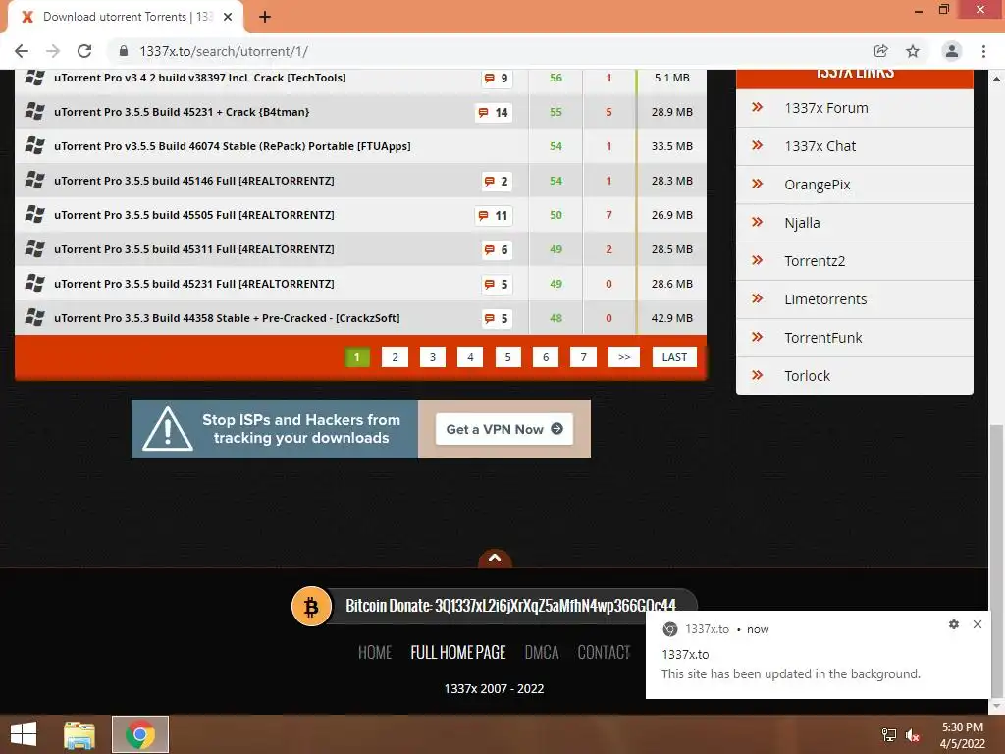The height and width of the screenshot is (754, 1005).
Task: Open uTorrent Pro v3.4.2 build v38397 TechTools
Action: (x=200, y=78)
